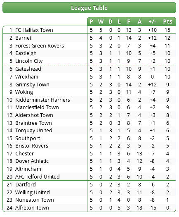Select Forest Green Rovers row
This screenshot has height=217, width=179.
pyautogui.click(x=89, y=45)
